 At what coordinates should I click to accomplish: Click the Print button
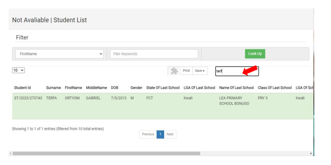click(186, 71)
